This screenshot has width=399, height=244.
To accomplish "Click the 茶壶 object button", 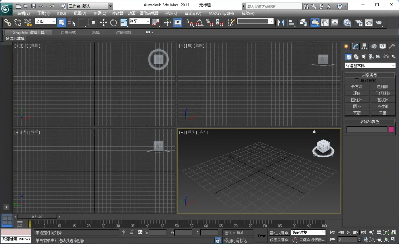I will click(357, 113).
